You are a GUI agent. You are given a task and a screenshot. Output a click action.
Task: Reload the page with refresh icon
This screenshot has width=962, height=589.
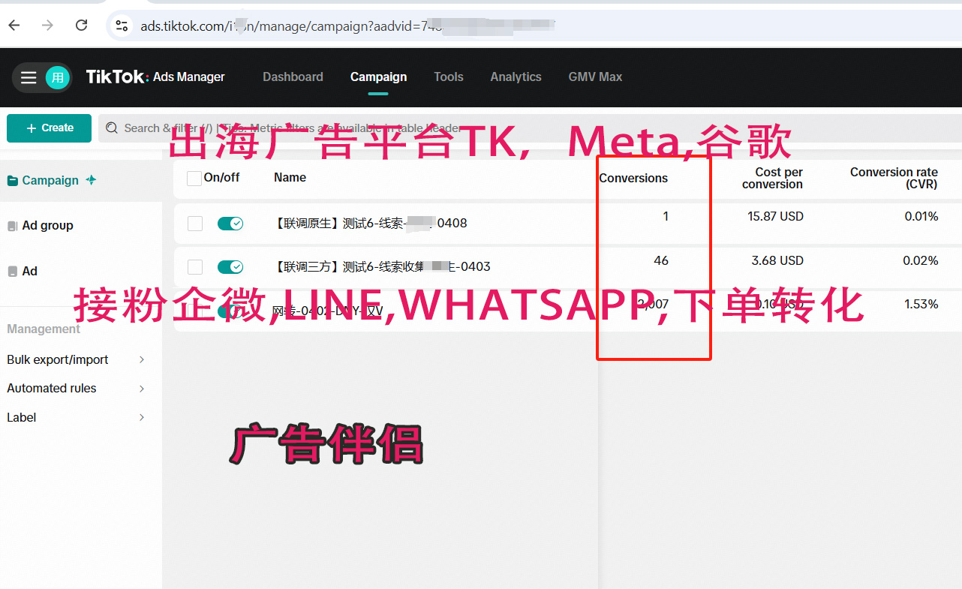(x=82, y=26)
